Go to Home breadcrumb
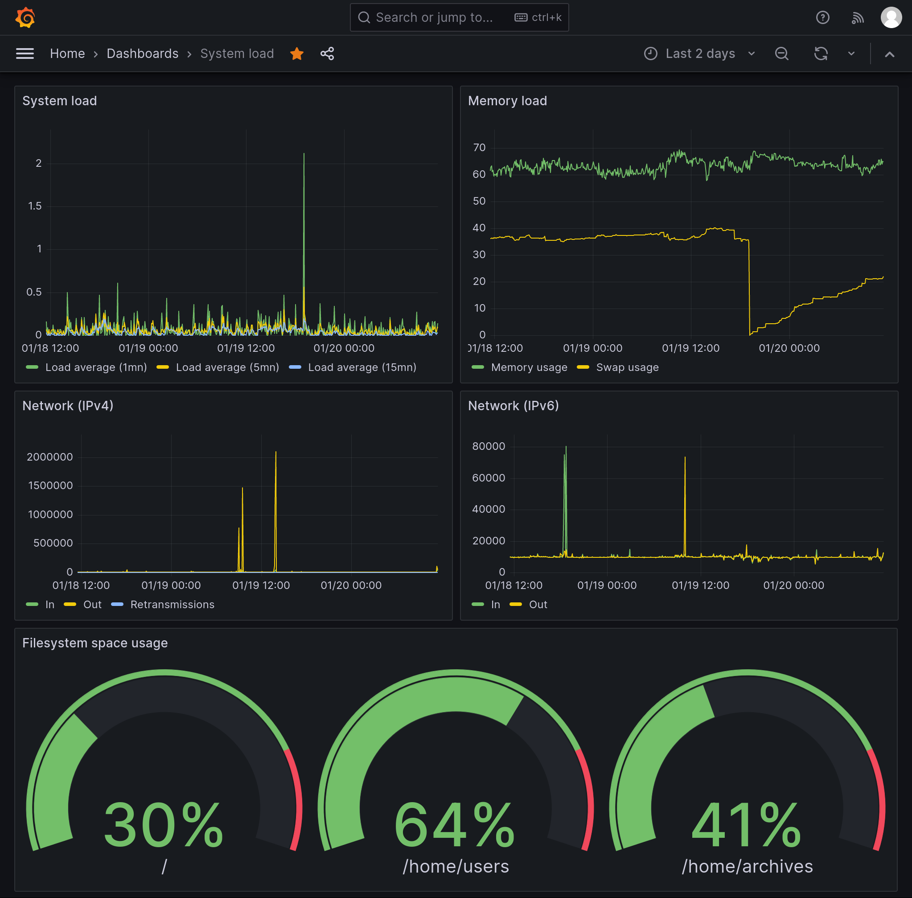Screen dimensions: 912x898 point(67,54)
